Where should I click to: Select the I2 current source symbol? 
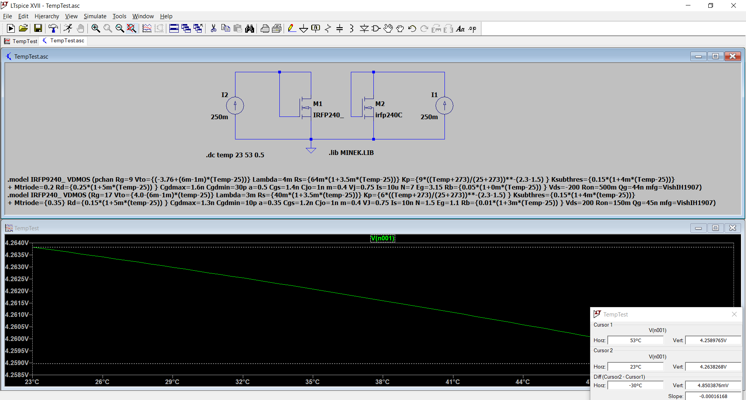pyautogui.click(x=235, y=106)
